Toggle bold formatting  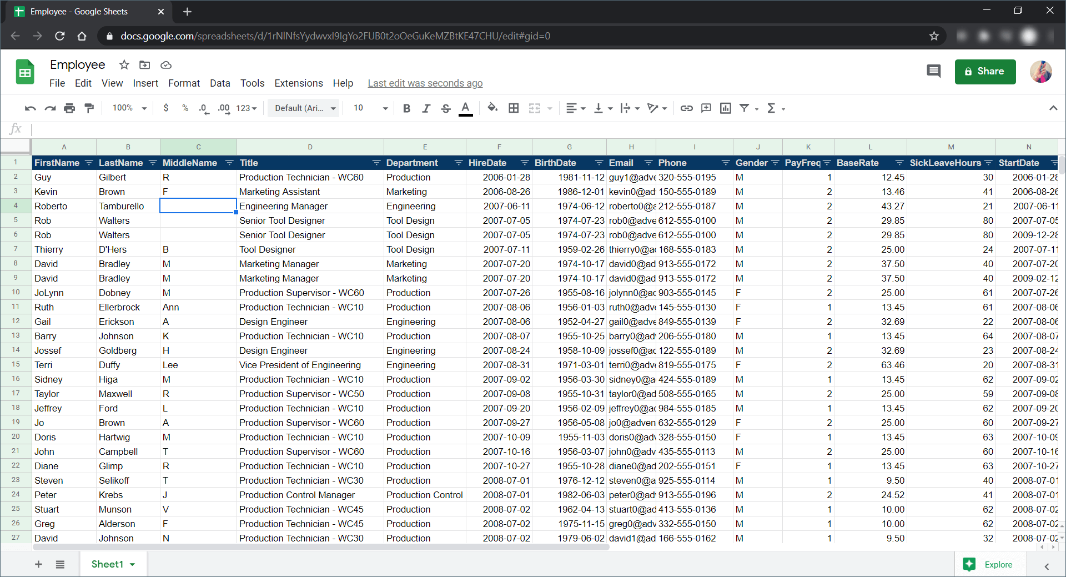[406, 108]
